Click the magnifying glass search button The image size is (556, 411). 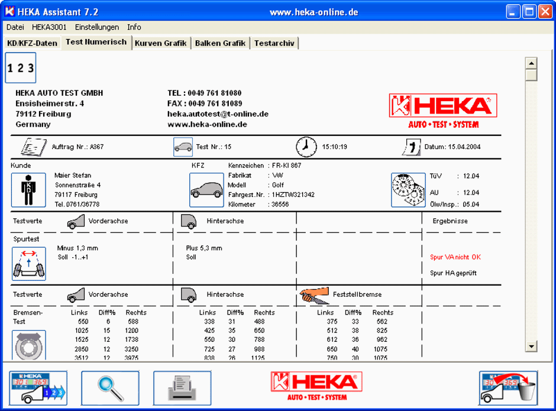point(110,388)
